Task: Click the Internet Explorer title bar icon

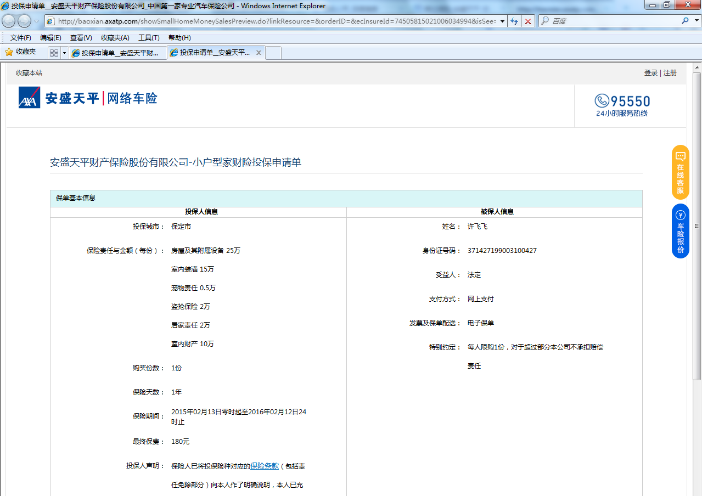Action: (5, 6)
